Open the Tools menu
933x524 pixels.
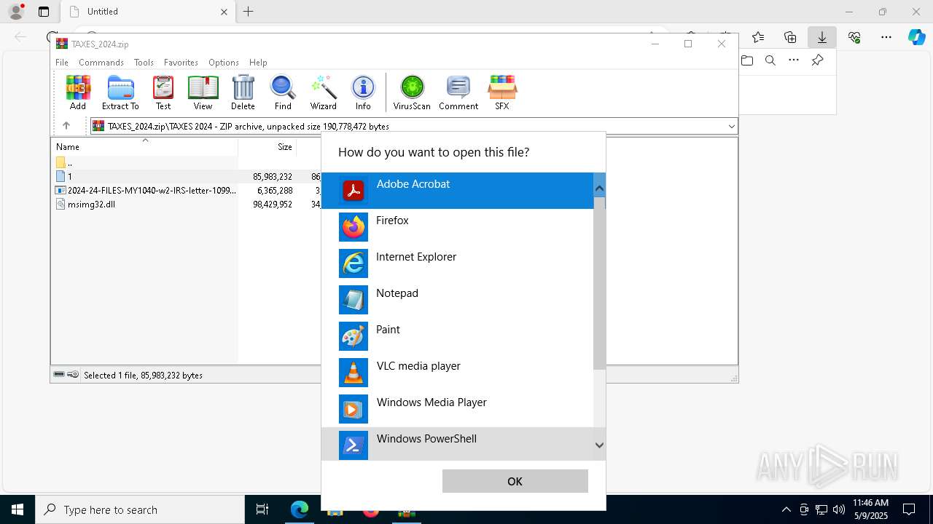click(x=144, y=63)
